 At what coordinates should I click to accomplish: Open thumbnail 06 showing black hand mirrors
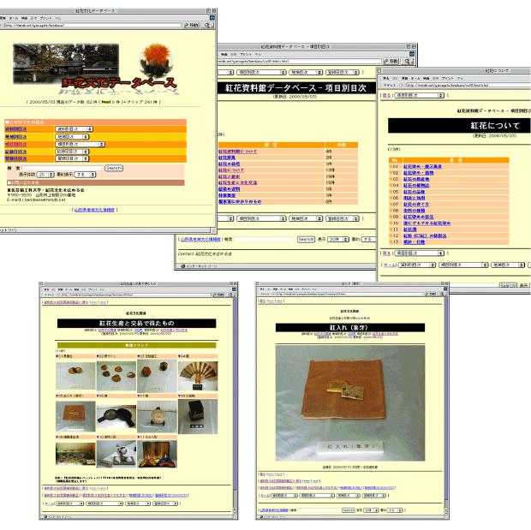point(116,417)
